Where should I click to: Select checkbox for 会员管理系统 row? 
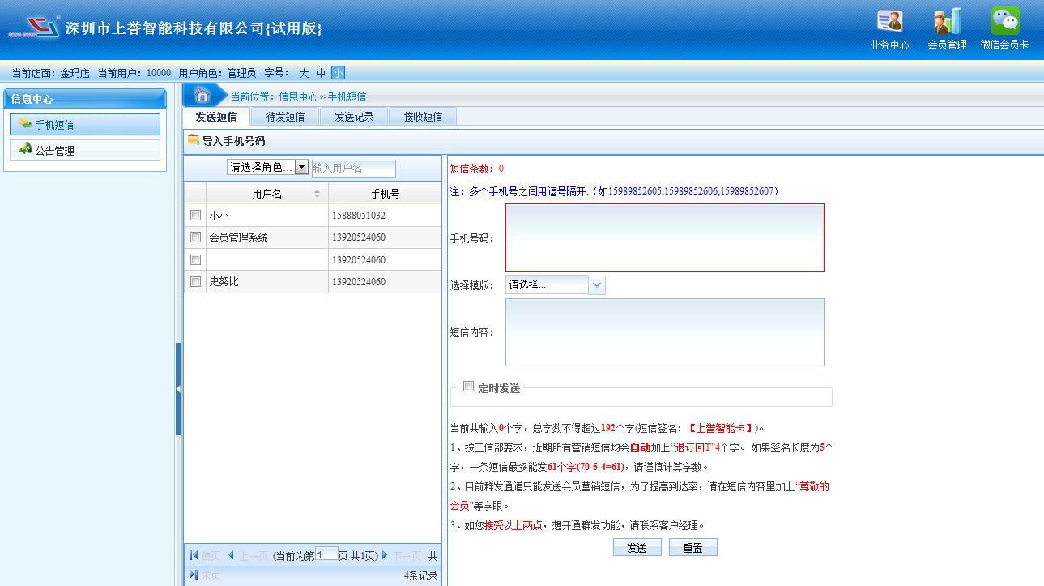pos(195,237)
